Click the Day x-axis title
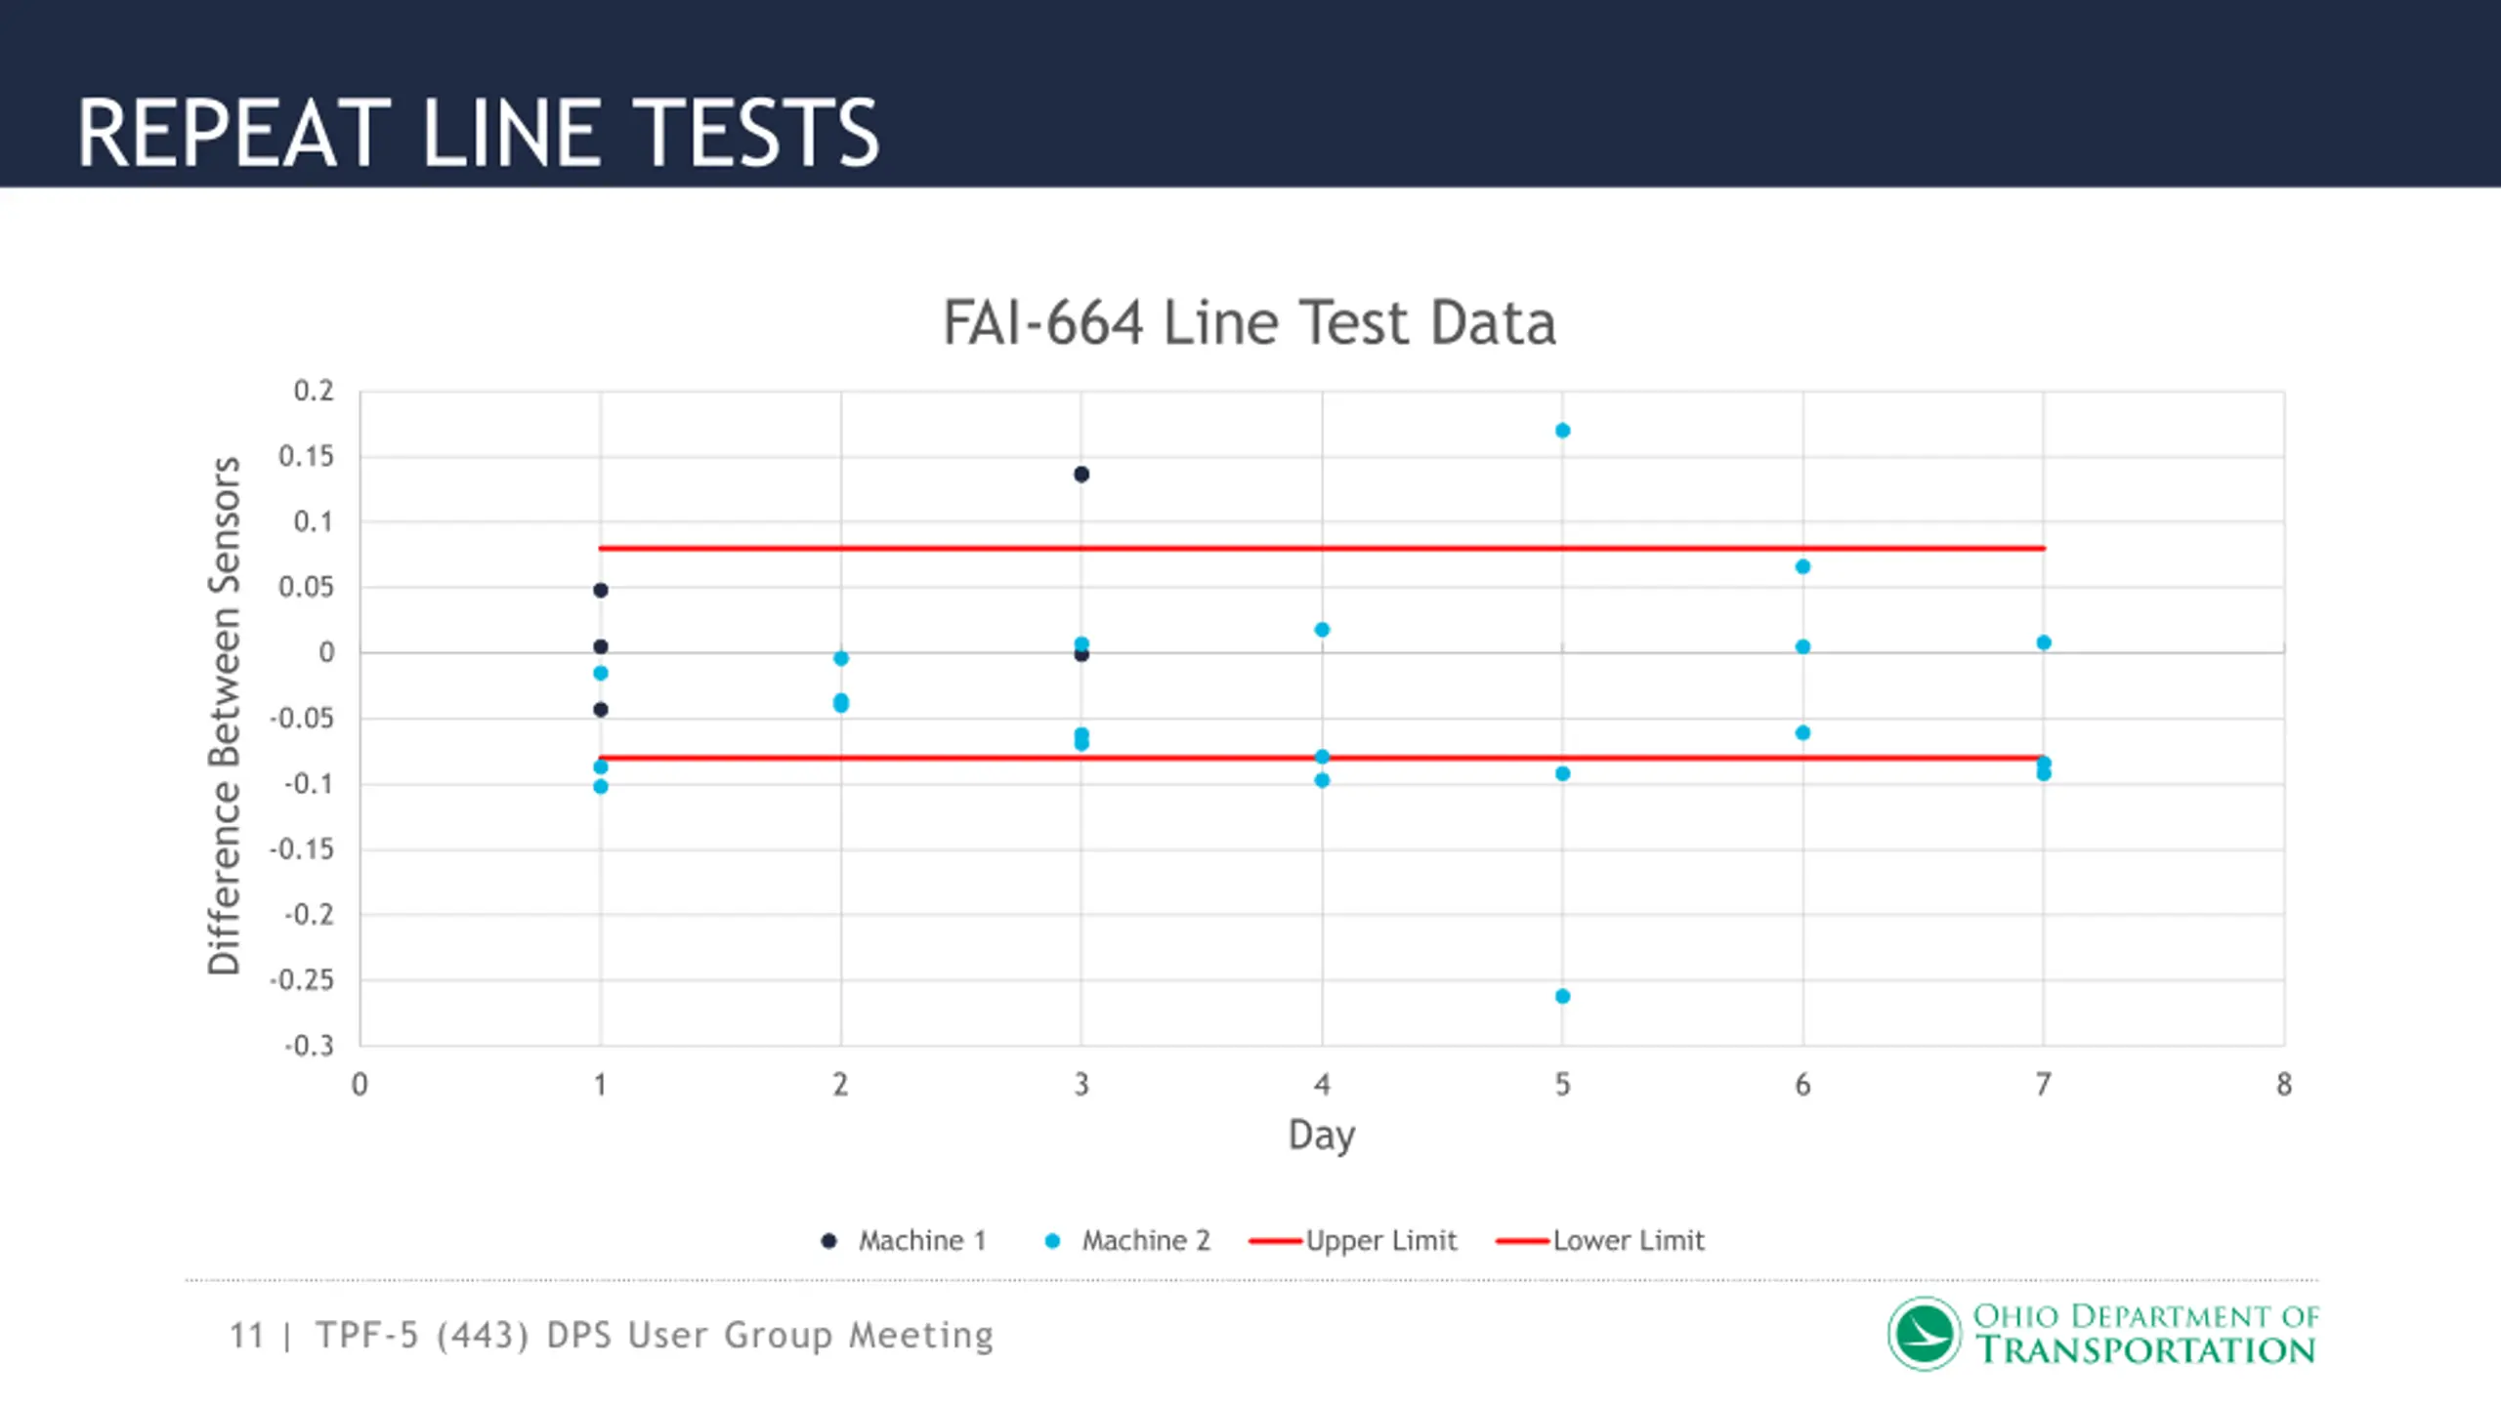2501x1406 pixels. 1322,1136
